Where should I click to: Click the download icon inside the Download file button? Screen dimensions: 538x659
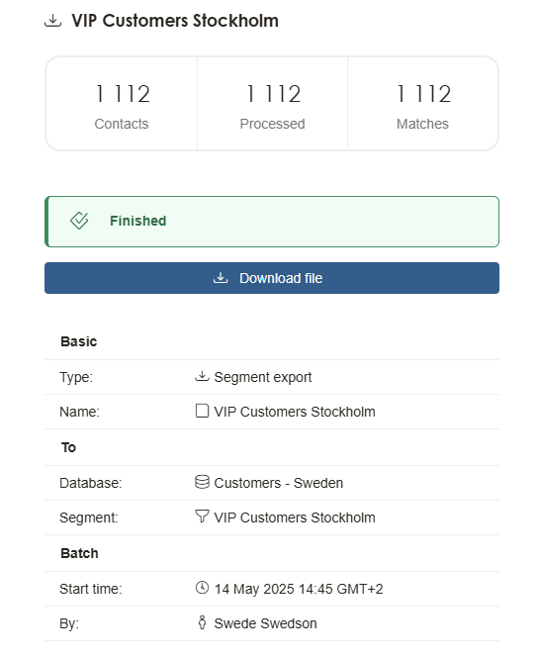(x=221, y=278)
